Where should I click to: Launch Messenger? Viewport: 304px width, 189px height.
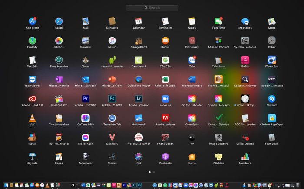point(86,137)
